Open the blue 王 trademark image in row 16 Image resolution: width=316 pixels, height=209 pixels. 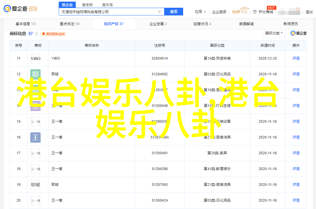[35, 138]
